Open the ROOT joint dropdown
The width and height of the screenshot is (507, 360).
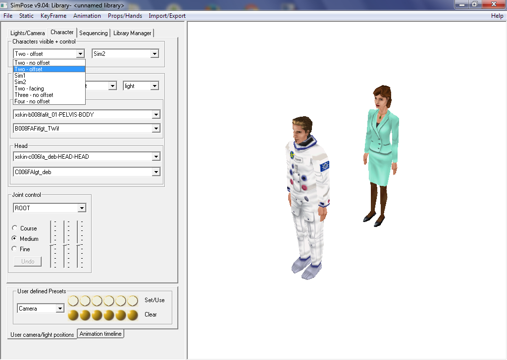tap(82, 208)
